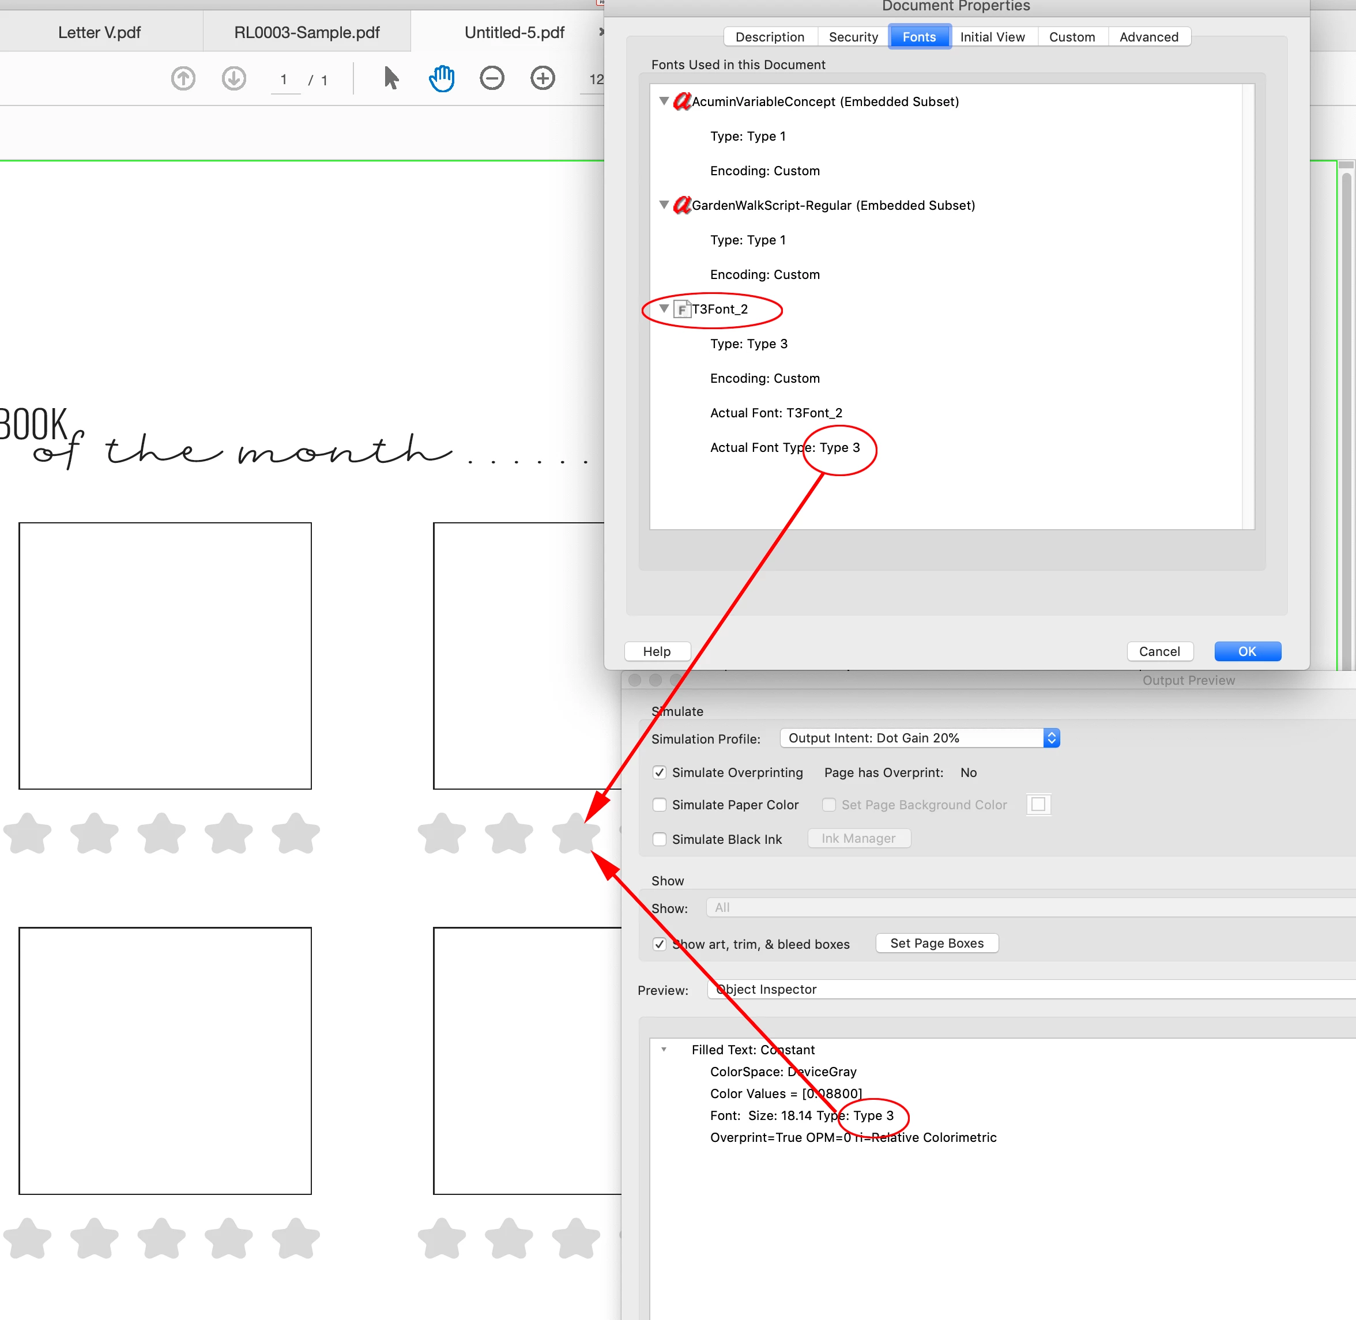Click the zoom in plus icon
This screenshot has height=1320, width=1356.
pos(543,78)
